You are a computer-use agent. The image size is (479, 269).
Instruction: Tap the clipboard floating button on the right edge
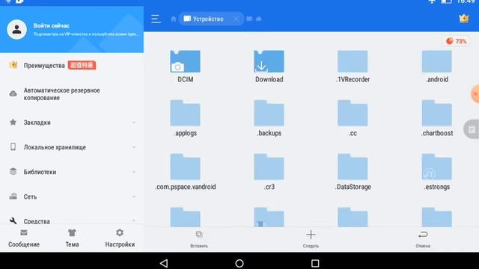coord(472,129)
